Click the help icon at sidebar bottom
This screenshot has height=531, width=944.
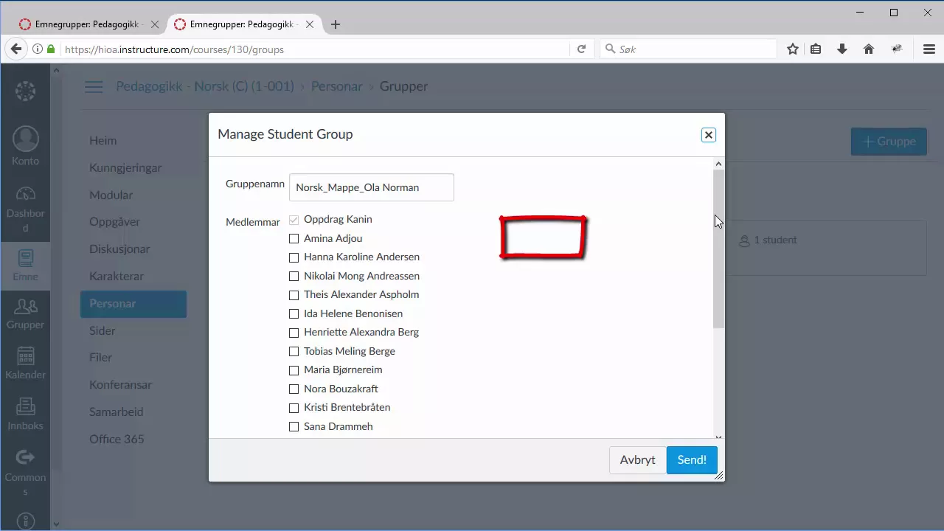[25, 521]
